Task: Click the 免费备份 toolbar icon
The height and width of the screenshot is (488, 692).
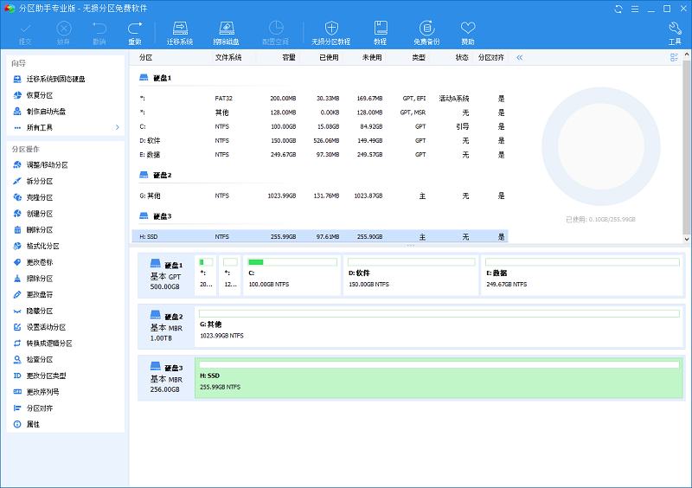Action: [426, 33]
